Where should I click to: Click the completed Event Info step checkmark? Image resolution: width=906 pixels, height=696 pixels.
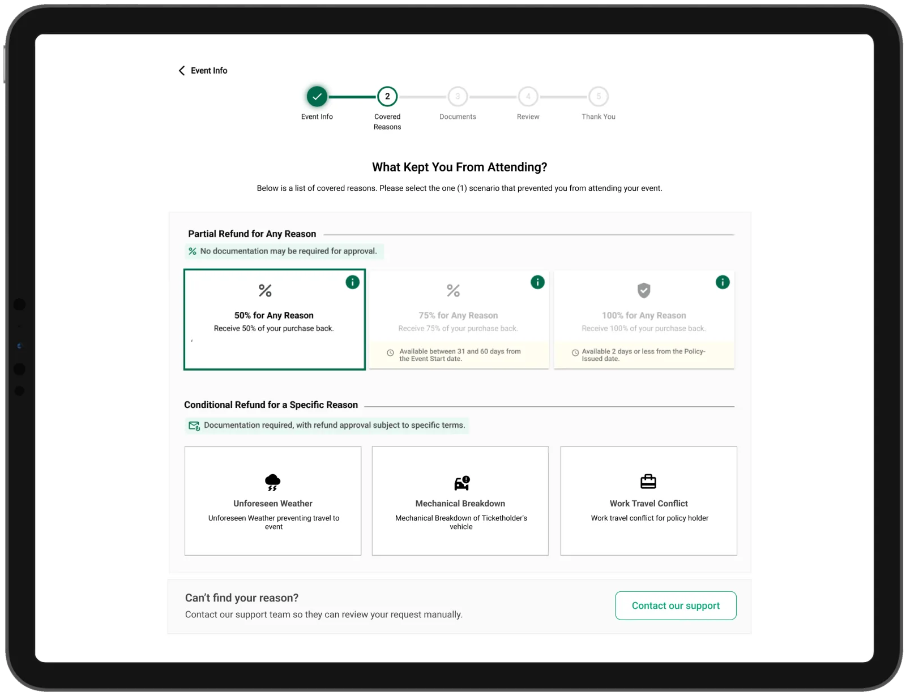(x=317, y=97)
